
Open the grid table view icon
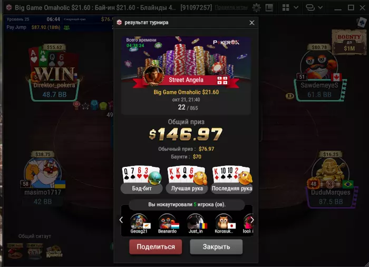pyautogui.click(x=286, y=7)
